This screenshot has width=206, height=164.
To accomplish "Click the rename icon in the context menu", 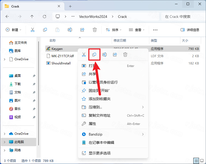I will click(x=105, y=55).
